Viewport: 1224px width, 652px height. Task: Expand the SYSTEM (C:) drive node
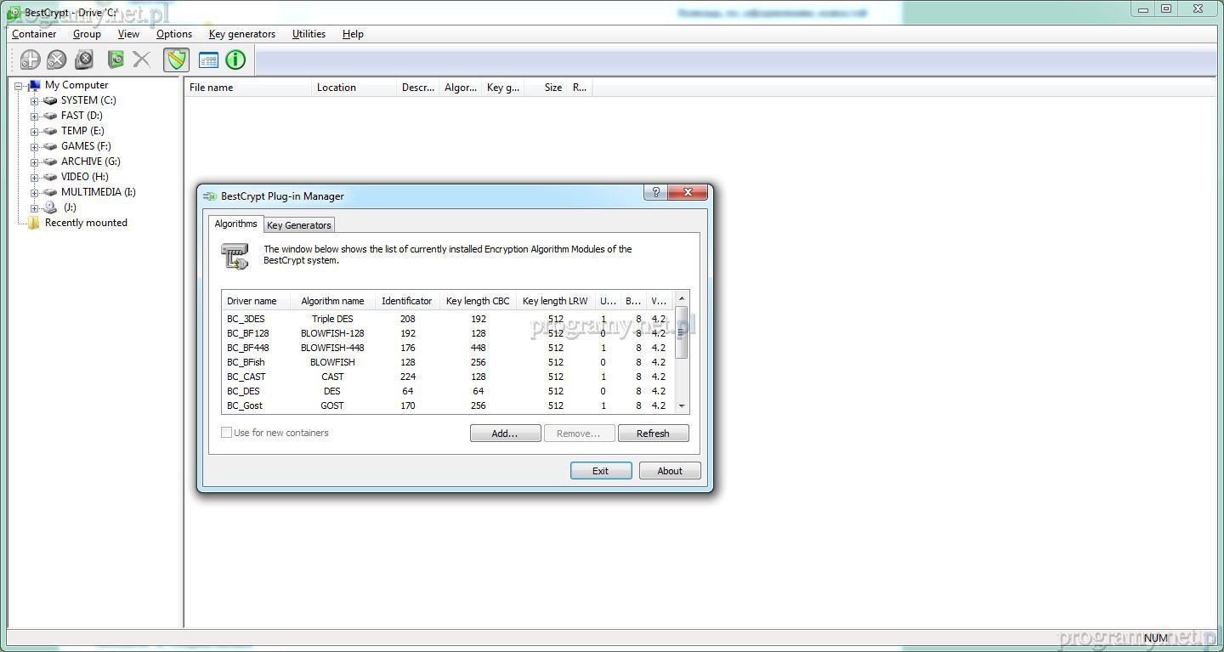tap(35, 101)
